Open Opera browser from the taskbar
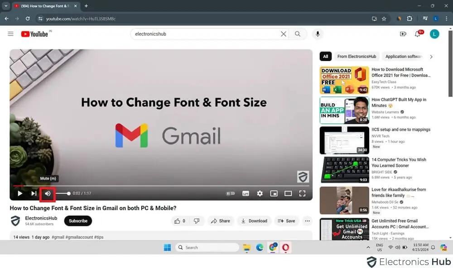 285,247
